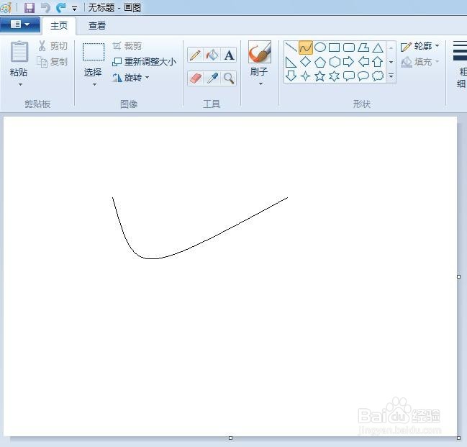
Task: Choose the Cloud callout shape
Action: (378, 76)
